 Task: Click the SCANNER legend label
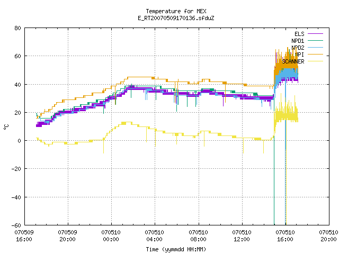(293, 61)
